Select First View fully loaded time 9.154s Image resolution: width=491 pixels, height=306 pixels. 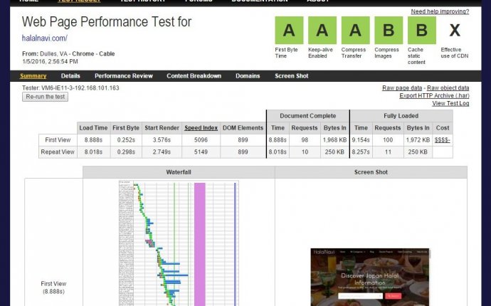(x=361, y=140)
